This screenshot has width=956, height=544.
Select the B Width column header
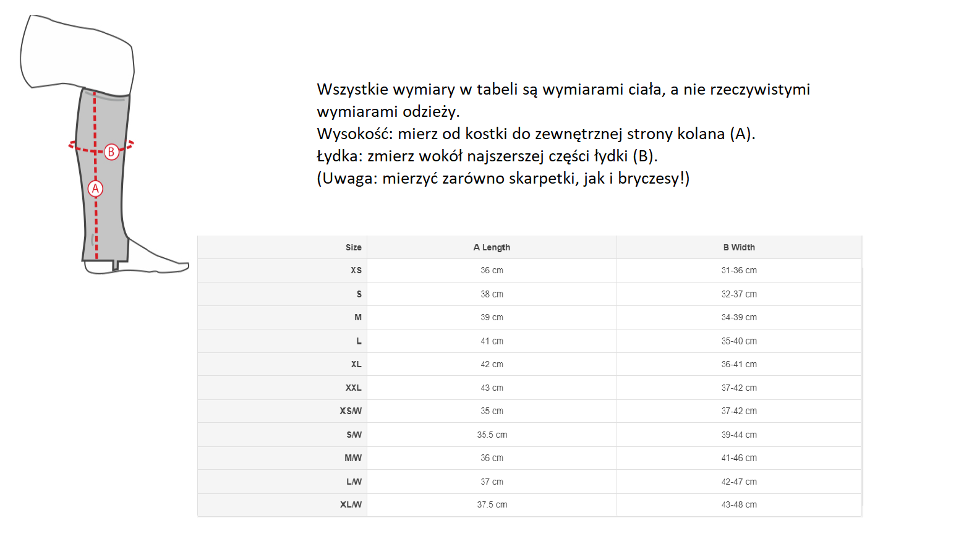click(739, 247)
